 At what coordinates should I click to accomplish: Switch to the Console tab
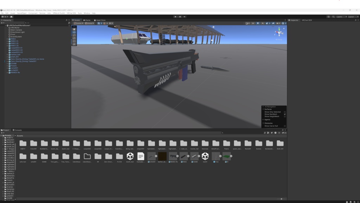(x=17, y=130)
